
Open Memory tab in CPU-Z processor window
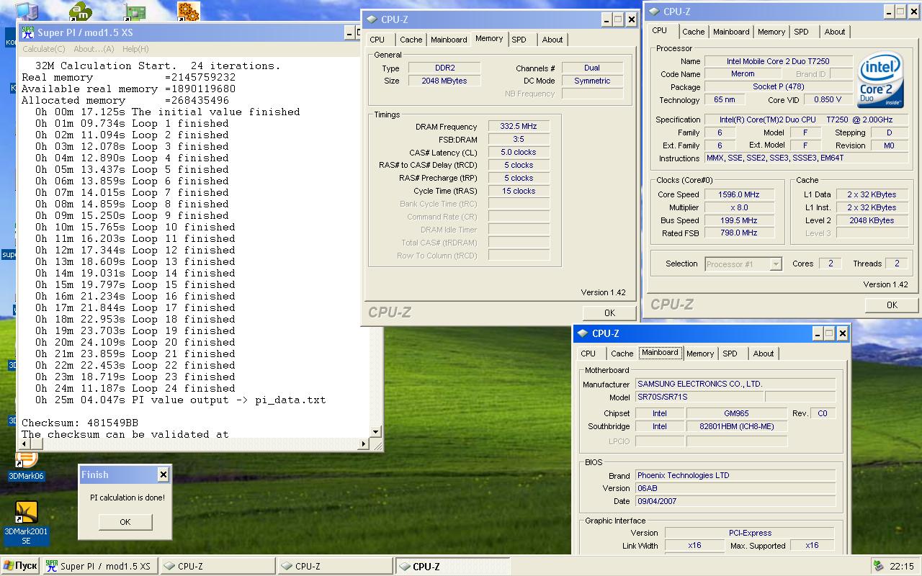(x=771, y=32)
